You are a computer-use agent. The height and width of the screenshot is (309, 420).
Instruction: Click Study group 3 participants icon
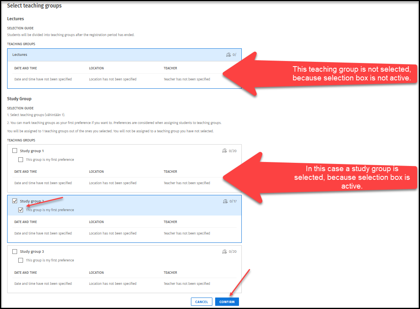pos(225,252)
